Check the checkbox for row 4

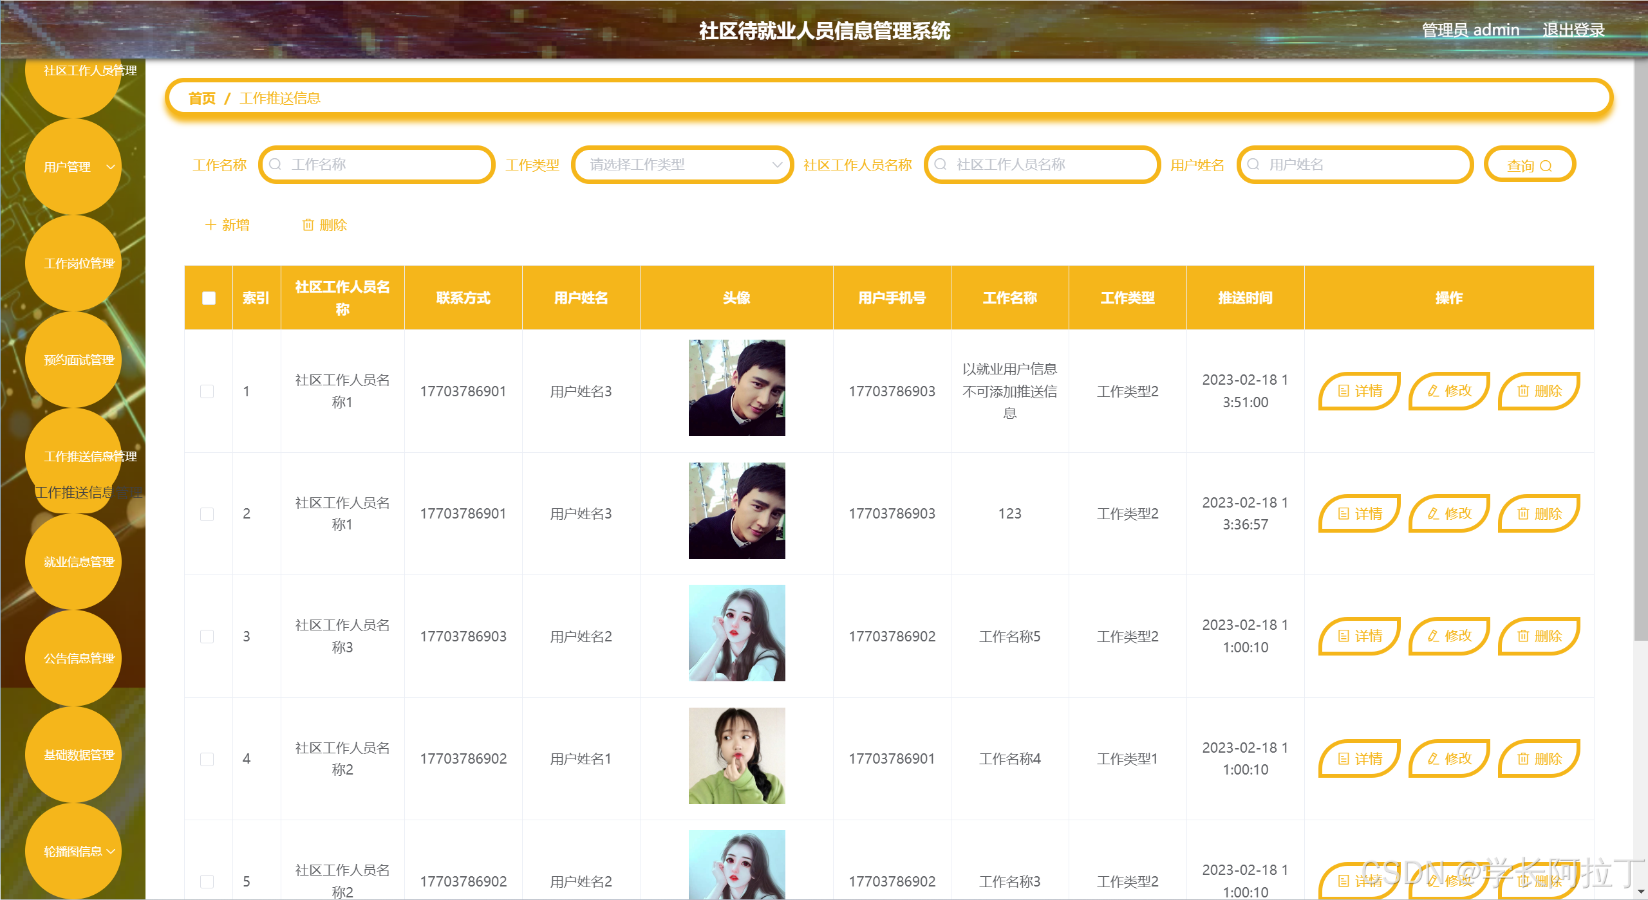coord(207,759)
